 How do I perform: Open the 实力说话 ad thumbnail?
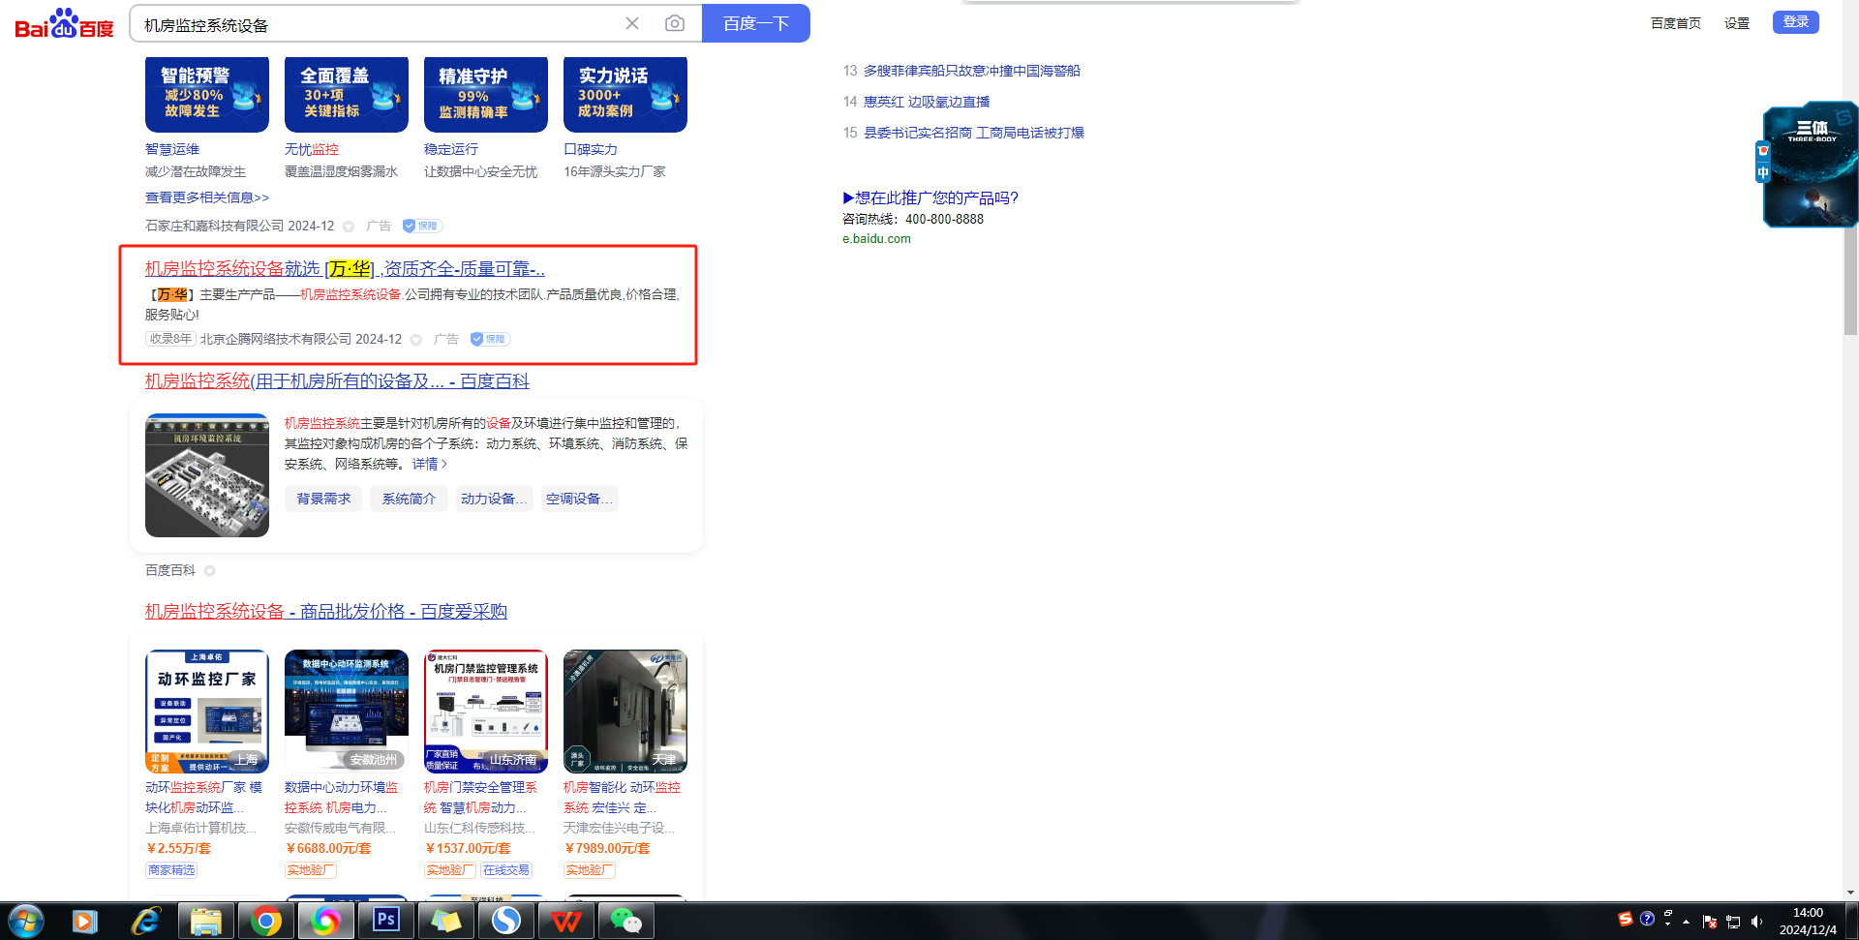pyautogui.click(x=625, y=94)
